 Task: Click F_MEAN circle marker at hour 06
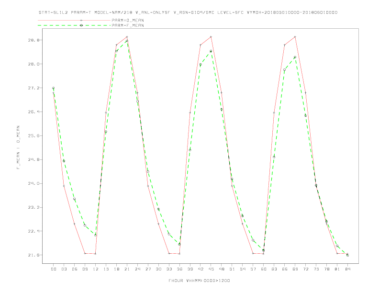pyautogui.click(x=75, y=199)
